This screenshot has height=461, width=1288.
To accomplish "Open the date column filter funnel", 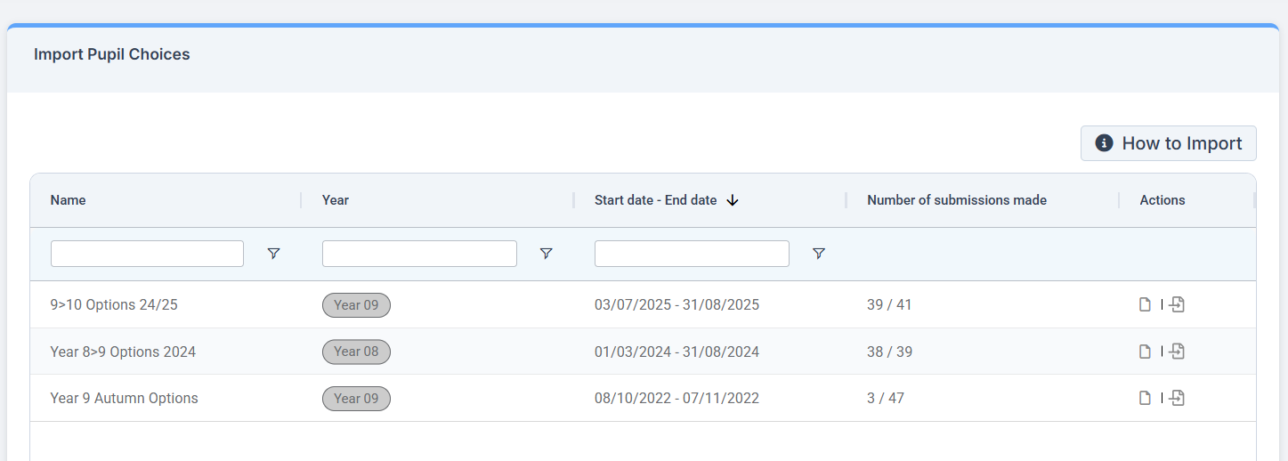I will tap(818, 254).
